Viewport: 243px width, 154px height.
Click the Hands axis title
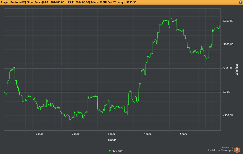[x=112, y=140]
